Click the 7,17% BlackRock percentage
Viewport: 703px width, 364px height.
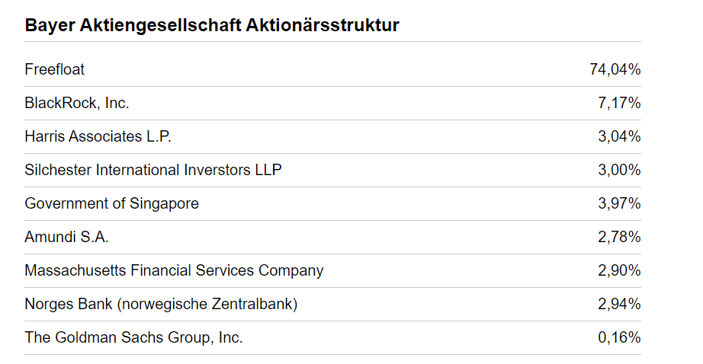point(619,103)
